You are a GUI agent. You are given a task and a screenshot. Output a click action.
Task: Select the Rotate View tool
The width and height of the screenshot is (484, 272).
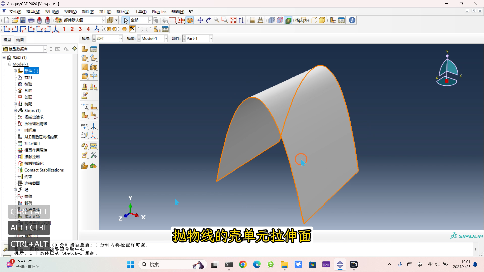point(208,20)
